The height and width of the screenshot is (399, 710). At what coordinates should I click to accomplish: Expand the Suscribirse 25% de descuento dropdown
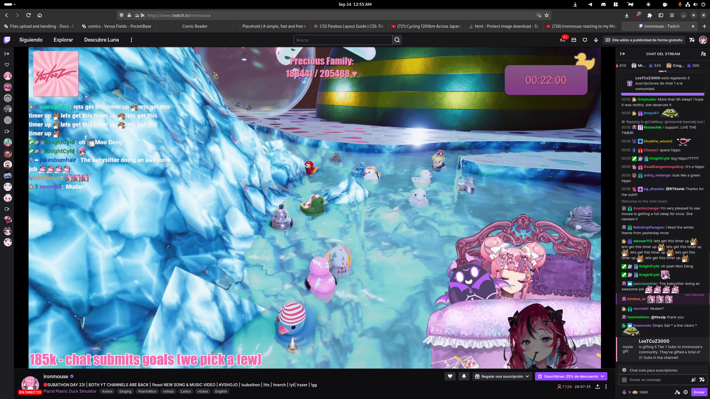coord(571,376)
